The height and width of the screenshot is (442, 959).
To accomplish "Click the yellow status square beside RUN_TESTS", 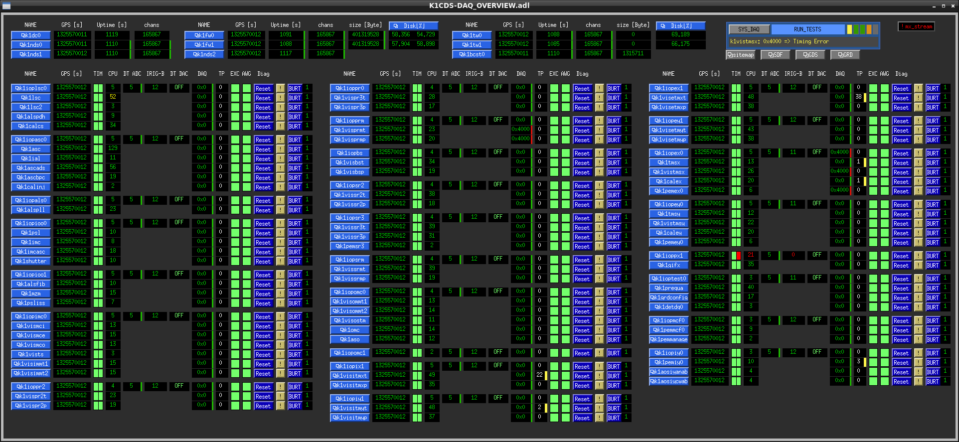I will 849,29.
